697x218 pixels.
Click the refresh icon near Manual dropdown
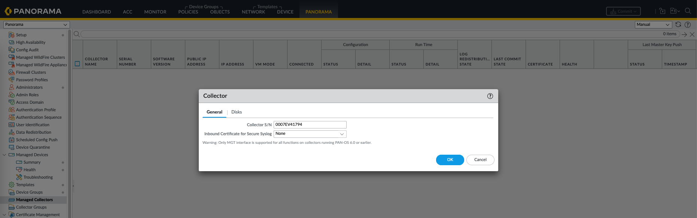pos(678,25)
